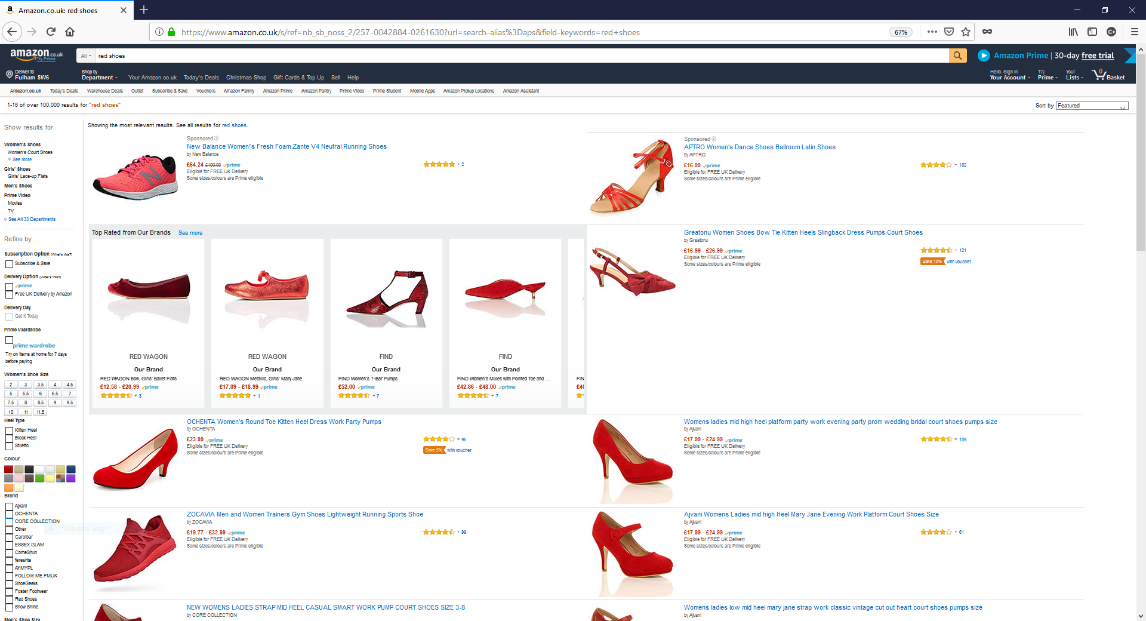Pick the green colour swatch filter
The width and height of the screenshot is (1146, 621).
(39, 478)
